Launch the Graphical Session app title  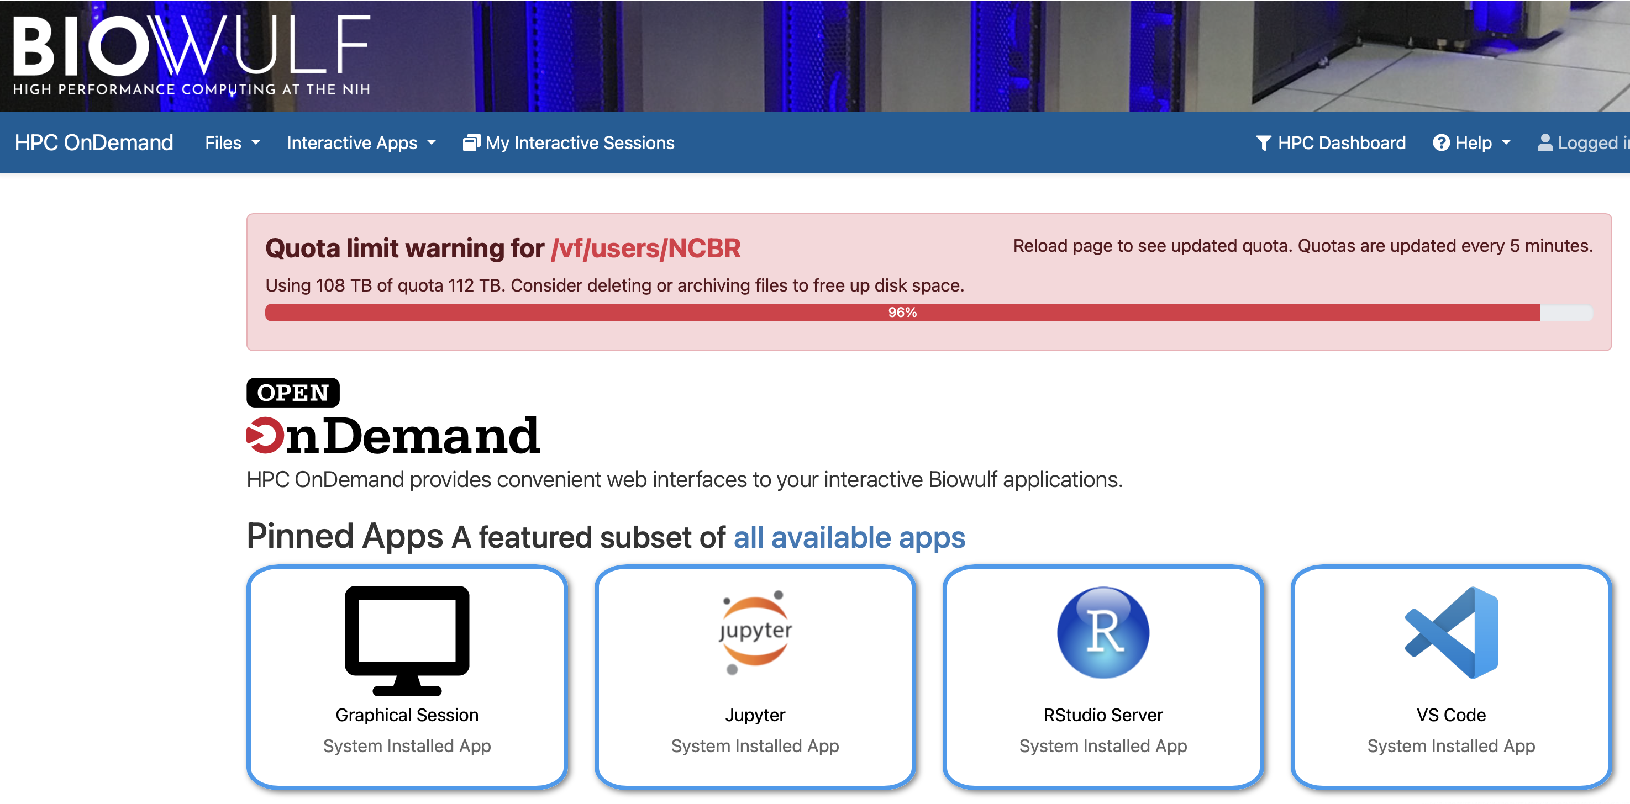(x=407, y=715)
